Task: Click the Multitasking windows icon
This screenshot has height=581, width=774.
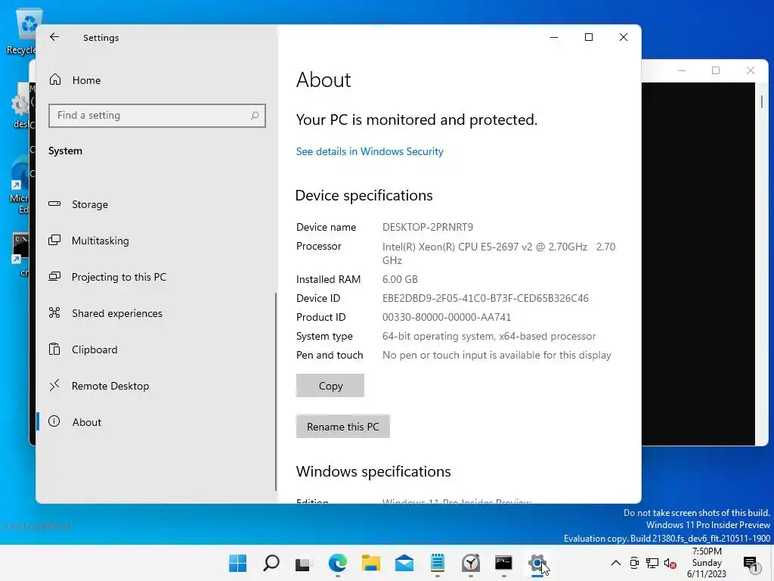Action: click(54, 240)
